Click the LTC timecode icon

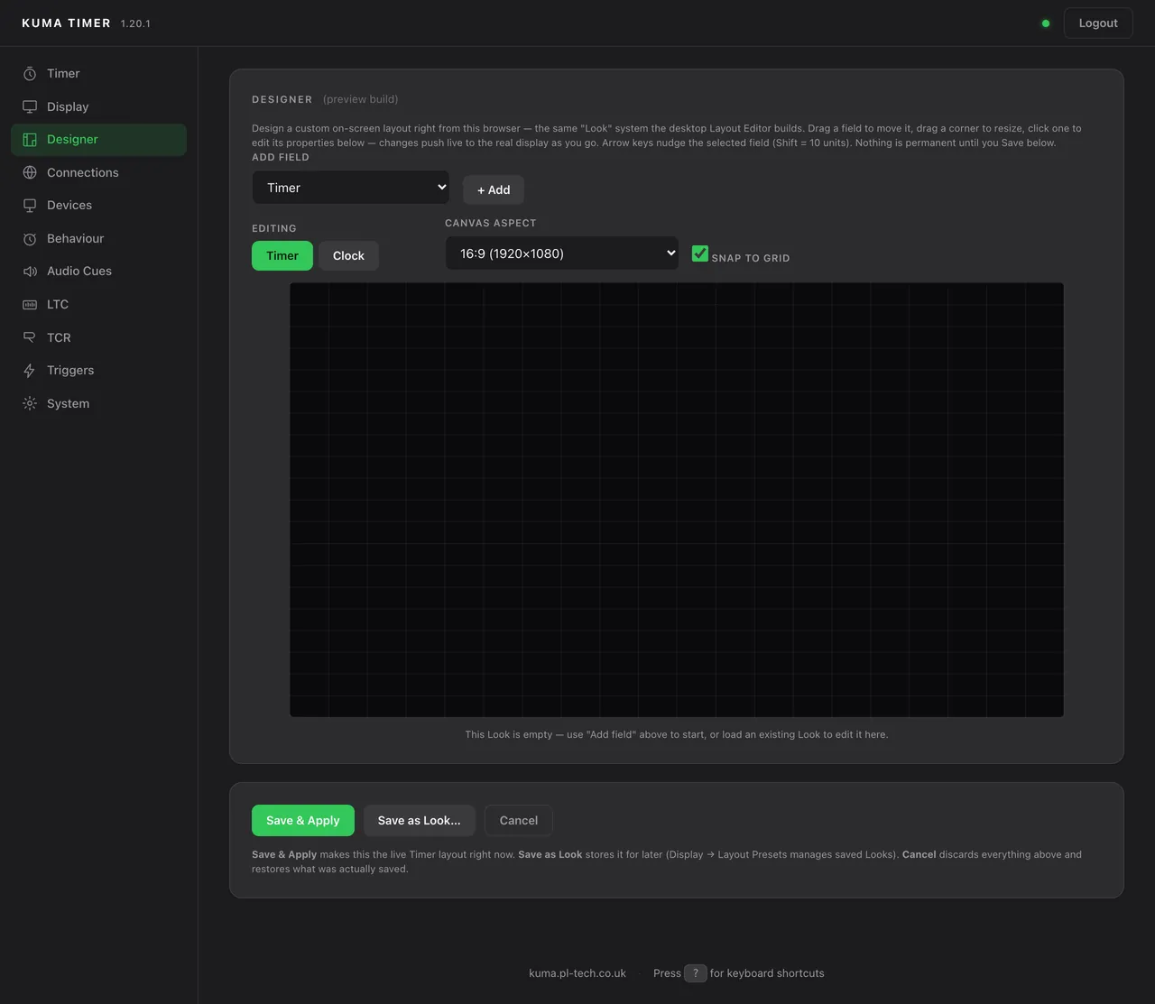tap(30, 305)
